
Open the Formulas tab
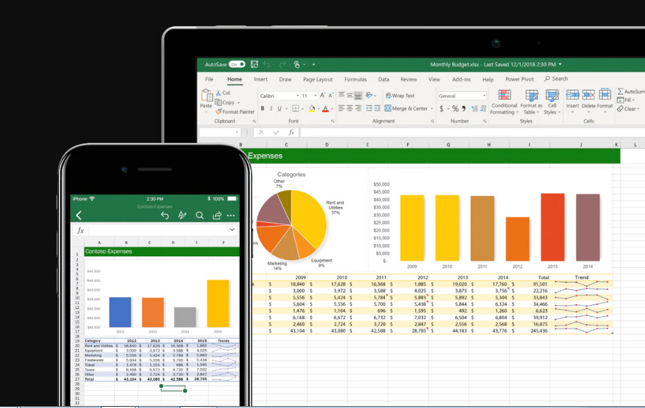click(355, 79)
